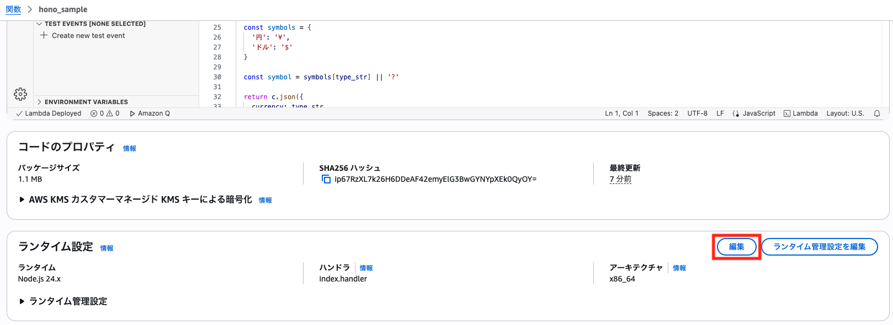Open 情報 link next to ハンドラ
The image size is (893, 325).
pos(366,268)
